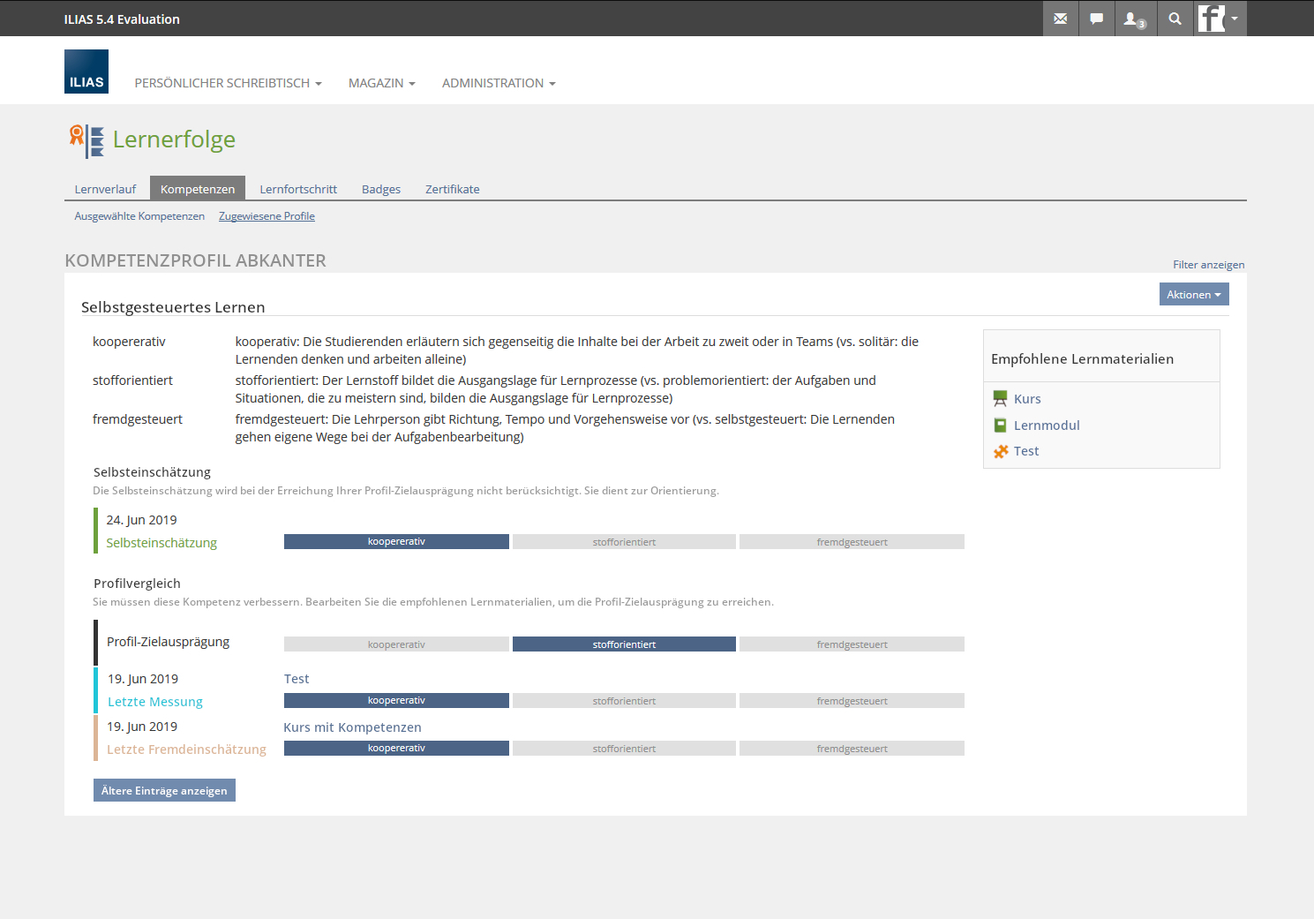Screen dimensions: 1314x919
Task: Click Ältere Einträge anzeigen button
Action: click(164, 790)
